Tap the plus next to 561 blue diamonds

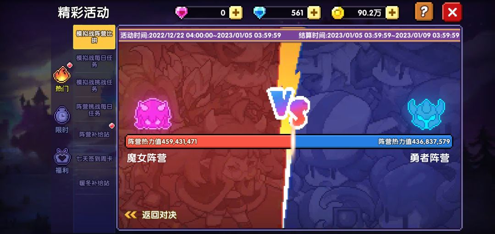click(314, 13)
